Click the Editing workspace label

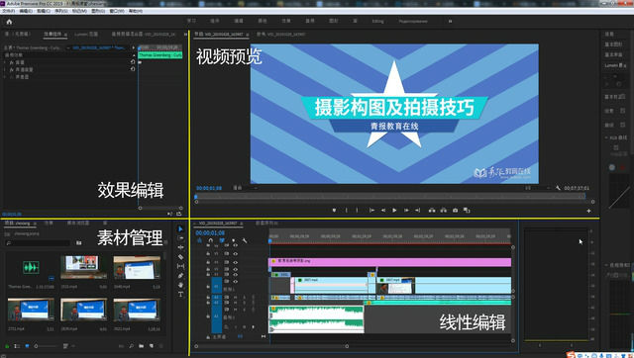(377, 21)
